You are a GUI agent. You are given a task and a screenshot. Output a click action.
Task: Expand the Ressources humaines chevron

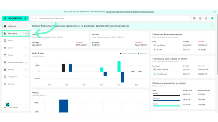coord(26,62)
